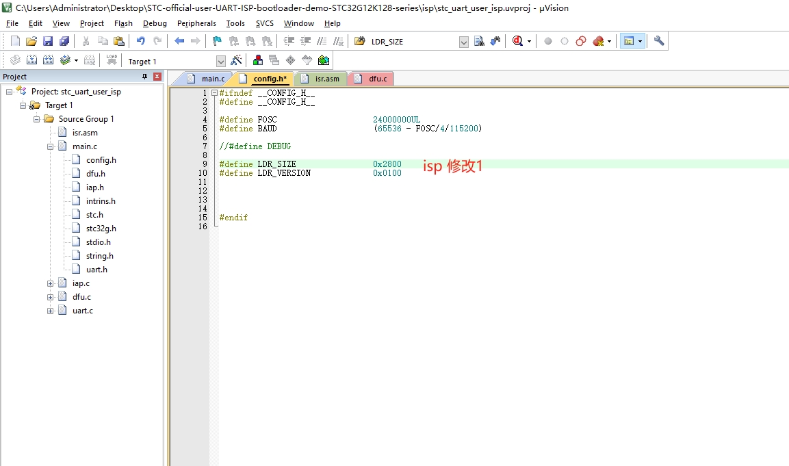
Task: Open Manage Project Items with the colored cubes icon
Action: (x=257, y=60)
